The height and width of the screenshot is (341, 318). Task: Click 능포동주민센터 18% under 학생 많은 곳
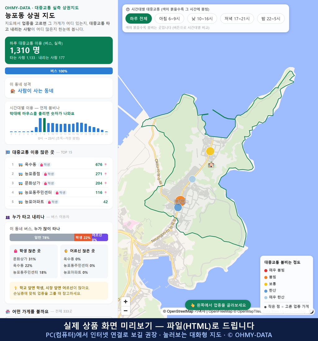[30, 272]
